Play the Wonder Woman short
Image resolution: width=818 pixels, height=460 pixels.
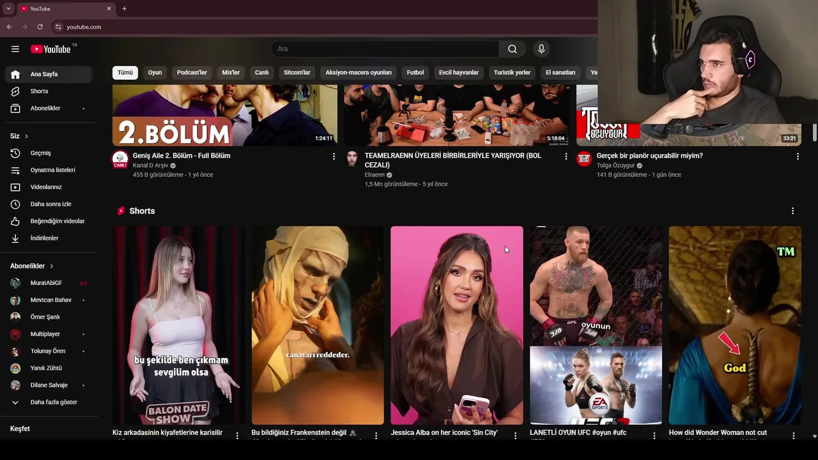pyautogui.click(x=735, y=325)
